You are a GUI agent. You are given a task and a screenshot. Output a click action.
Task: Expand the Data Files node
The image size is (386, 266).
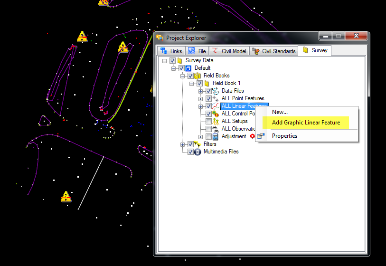(x=201, y=91)
